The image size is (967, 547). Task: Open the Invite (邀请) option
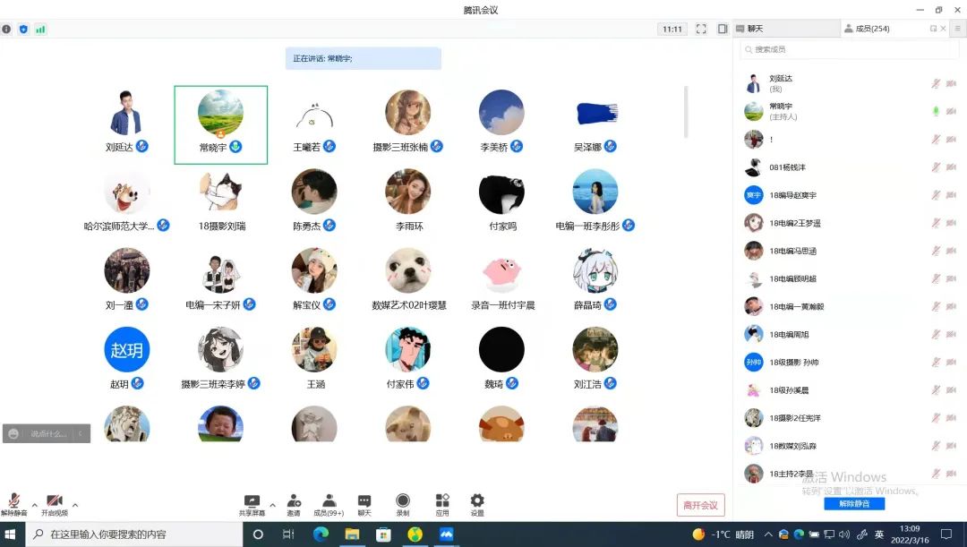pos(294,504)
